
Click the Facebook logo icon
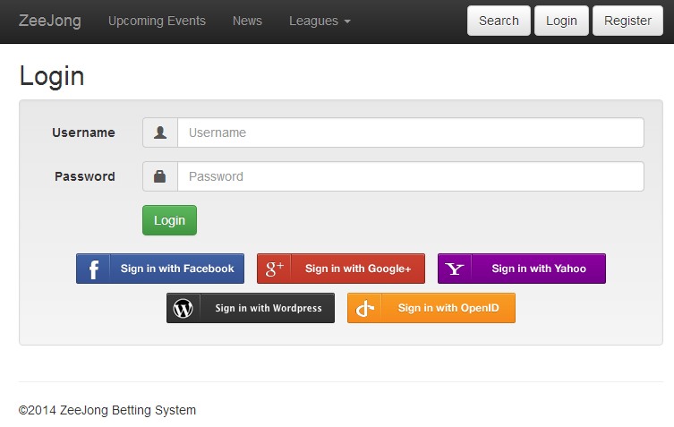click(93, 269)
